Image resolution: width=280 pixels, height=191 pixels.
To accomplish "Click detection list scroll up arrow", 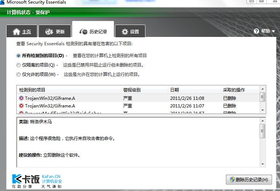I will 263,89.
